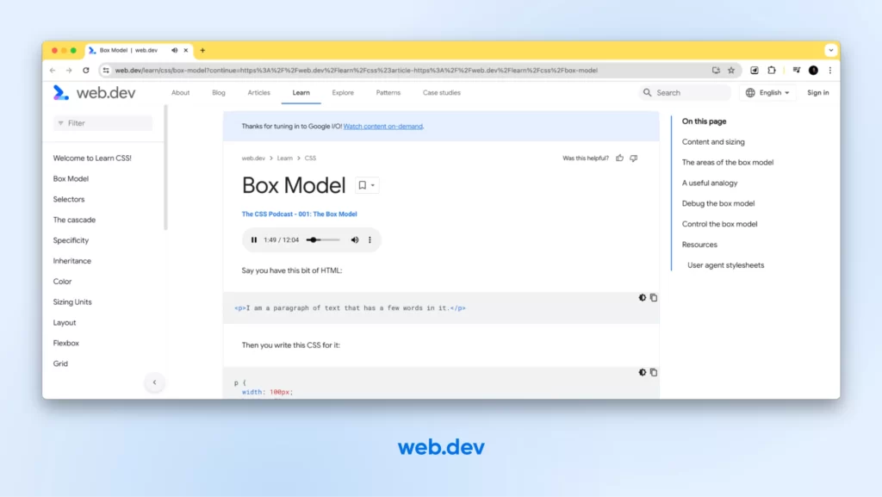Click the sidebar scrollbar
The width and height of the screenshot is (882, 497).
165,168
